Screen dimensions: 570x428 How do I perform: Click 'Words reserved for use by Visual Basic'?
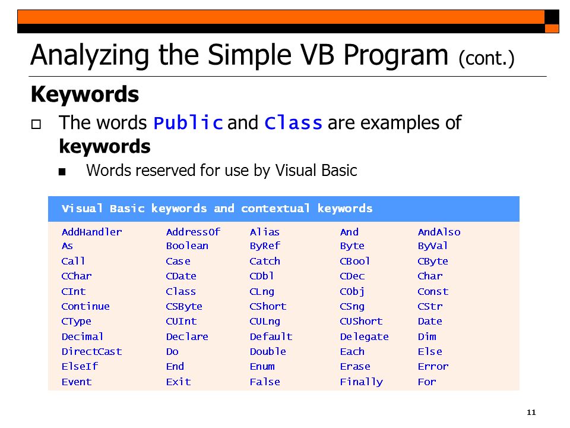click(221, 171)
